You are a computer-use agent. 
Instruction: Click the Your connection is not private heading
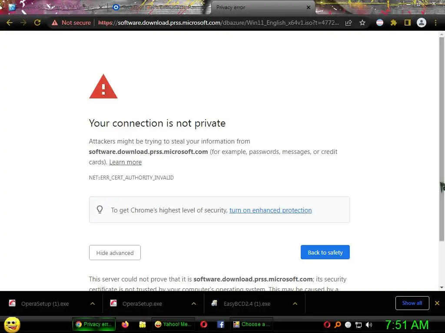(x=157, y=123)
